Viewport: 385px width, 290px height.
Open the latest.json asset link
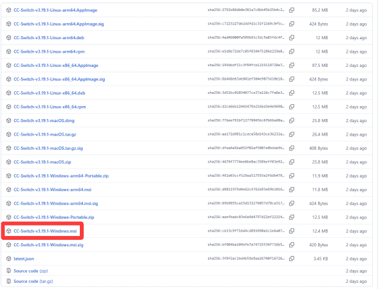click(x=24, y=258)
